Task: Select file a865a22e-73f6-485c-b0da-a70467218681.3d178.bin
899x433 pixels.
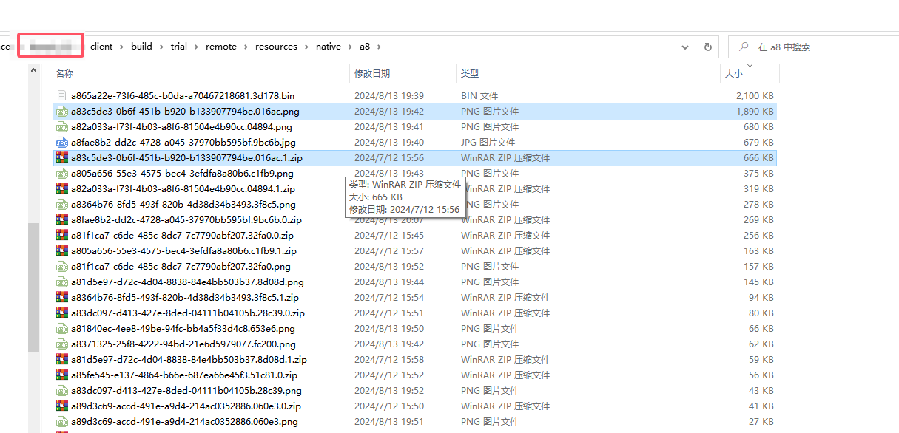Action: click(x=183, y=95)
